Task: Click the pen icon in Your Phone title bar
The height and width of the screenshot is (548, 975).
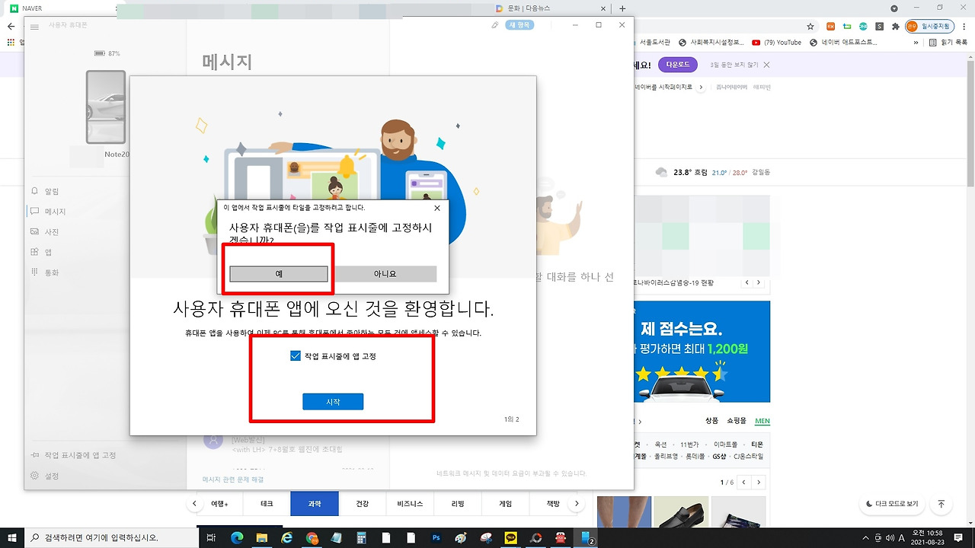Action: (495, 25)
